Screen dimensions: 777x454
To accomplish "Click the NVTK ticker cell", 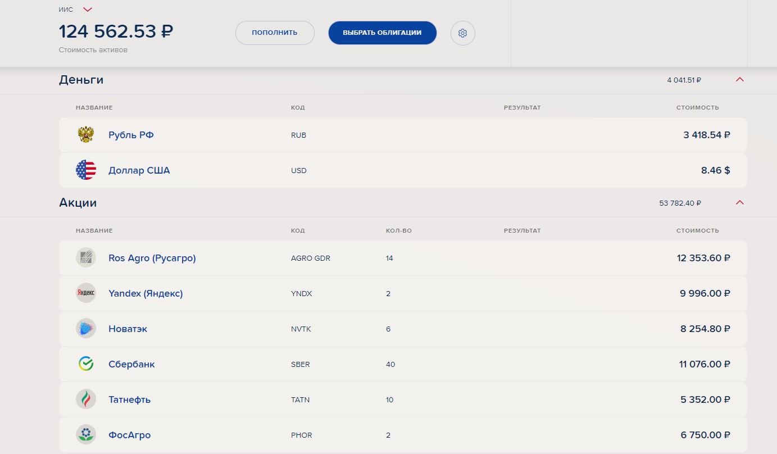I will tap(301, 329).
